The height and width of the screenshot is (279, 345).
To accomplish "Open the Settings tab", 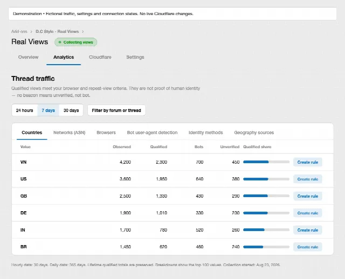I will point(135,57).
